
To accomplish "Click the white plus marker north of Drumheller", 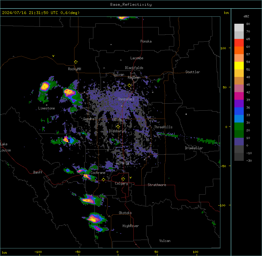I will pos(186,114).
